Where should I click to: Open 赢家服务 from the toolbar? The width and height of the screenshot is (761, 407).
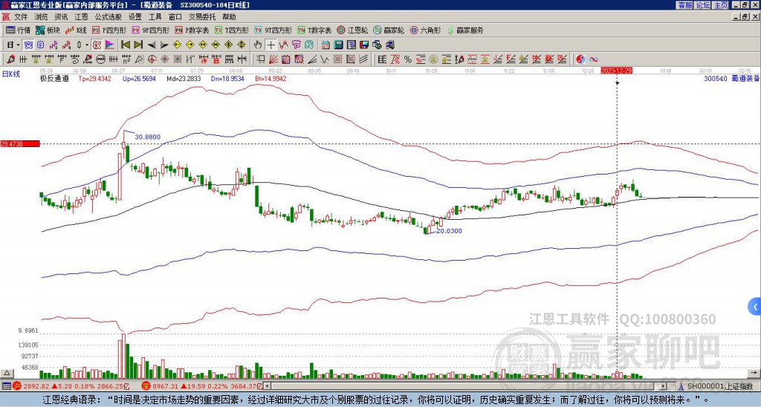(465, 30)
